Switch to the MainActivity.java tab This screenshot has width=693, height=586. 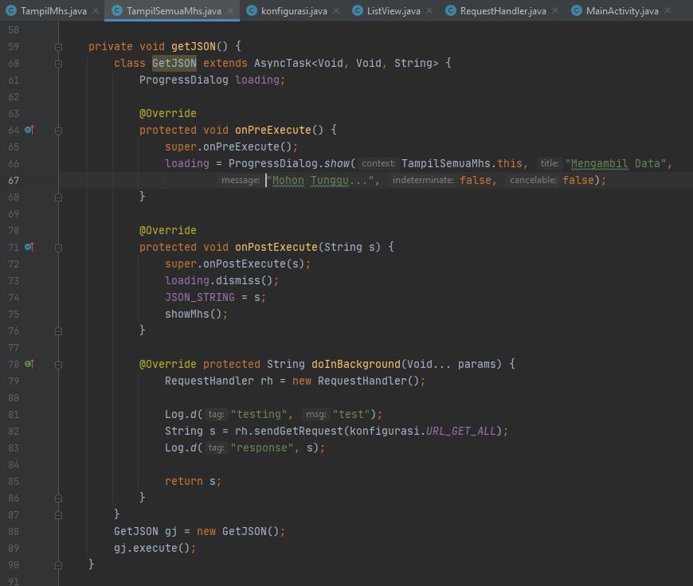(x=622, y=10)
